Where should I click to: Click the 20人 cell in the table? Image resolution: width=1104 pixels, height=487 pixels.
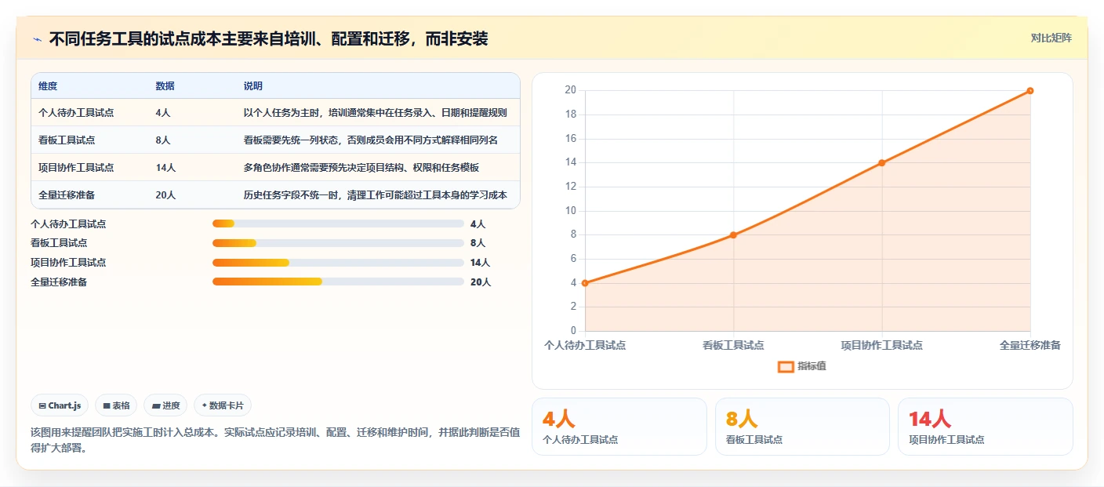pos(165,195)
